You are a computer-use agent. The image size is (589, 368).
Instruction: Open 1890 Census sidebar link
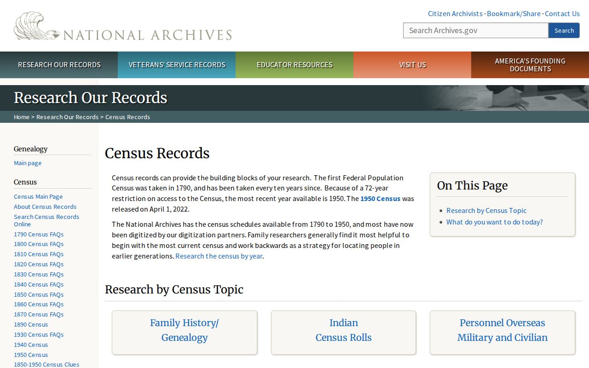pyautogui.click(x=31, y=325)
